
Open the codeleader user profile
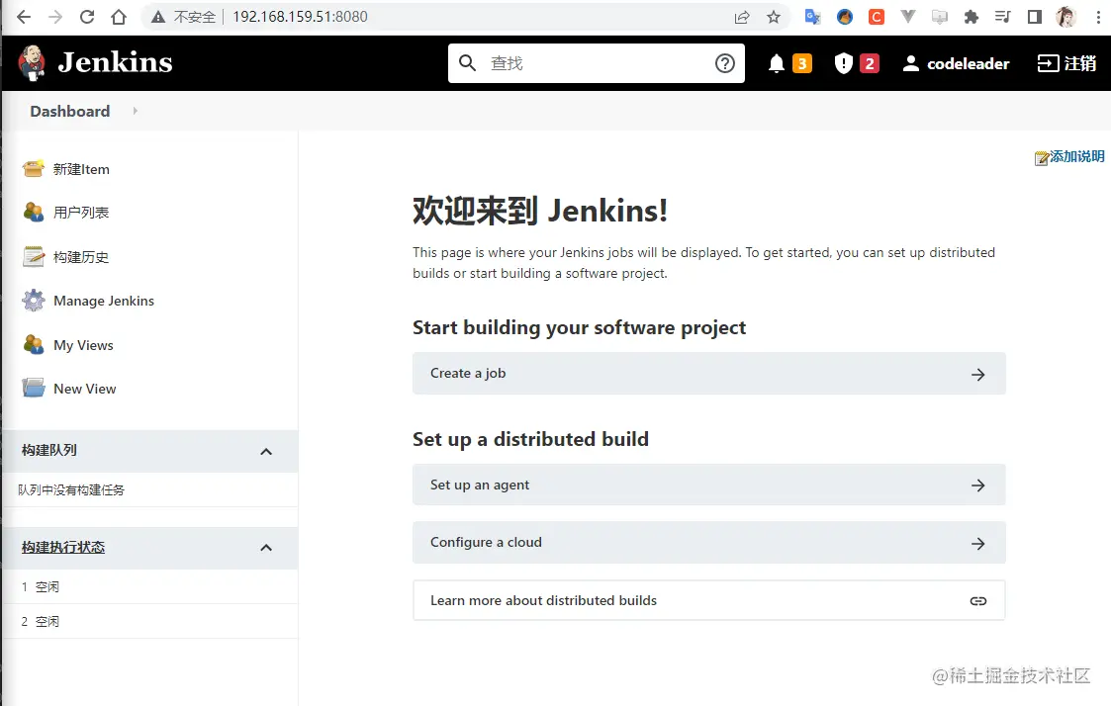pyautogui.click(x=956, y=63)
